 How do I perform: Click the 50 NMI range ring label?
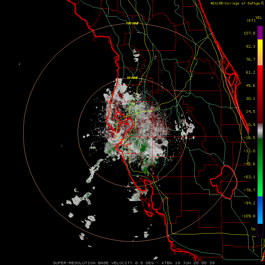pyautogui.click(x=132, y=78)
